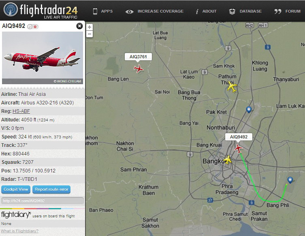
Task: Click the Report route error button
Action: coord(51,189)
